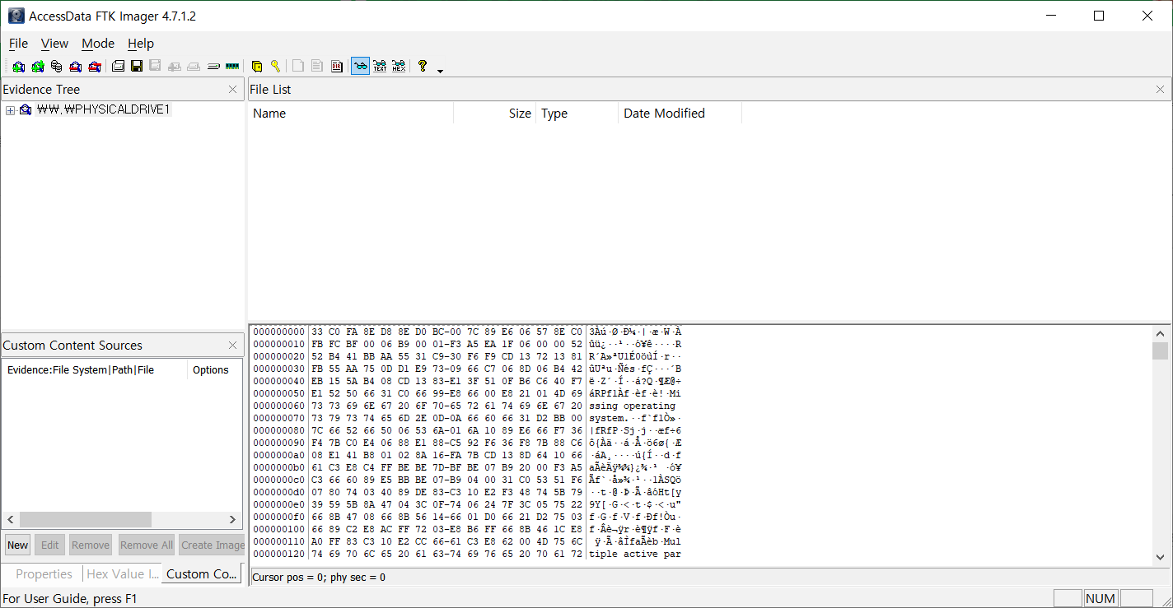Click hex viewer scroll up arrow
Viewport: 1173px width, 608px height.
coord(1160,334)
